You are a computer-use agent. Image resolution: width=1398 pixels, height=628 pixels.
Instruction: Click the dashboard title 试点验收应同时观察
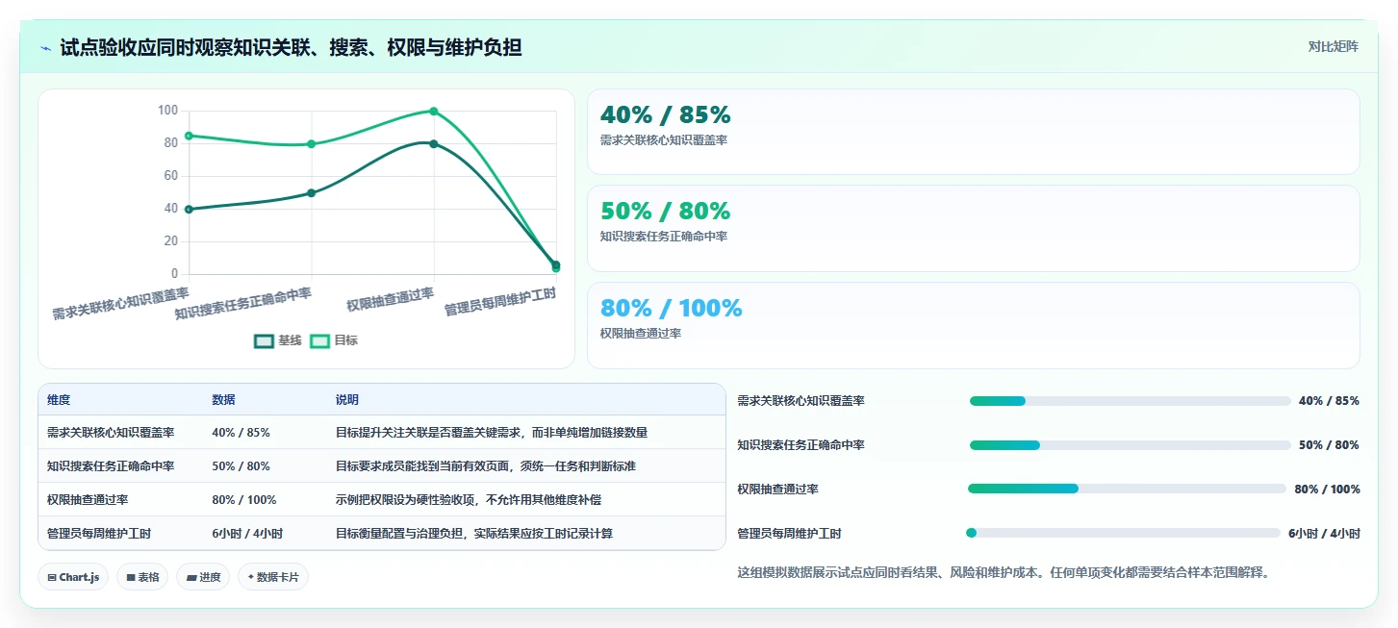pos(291,47)
